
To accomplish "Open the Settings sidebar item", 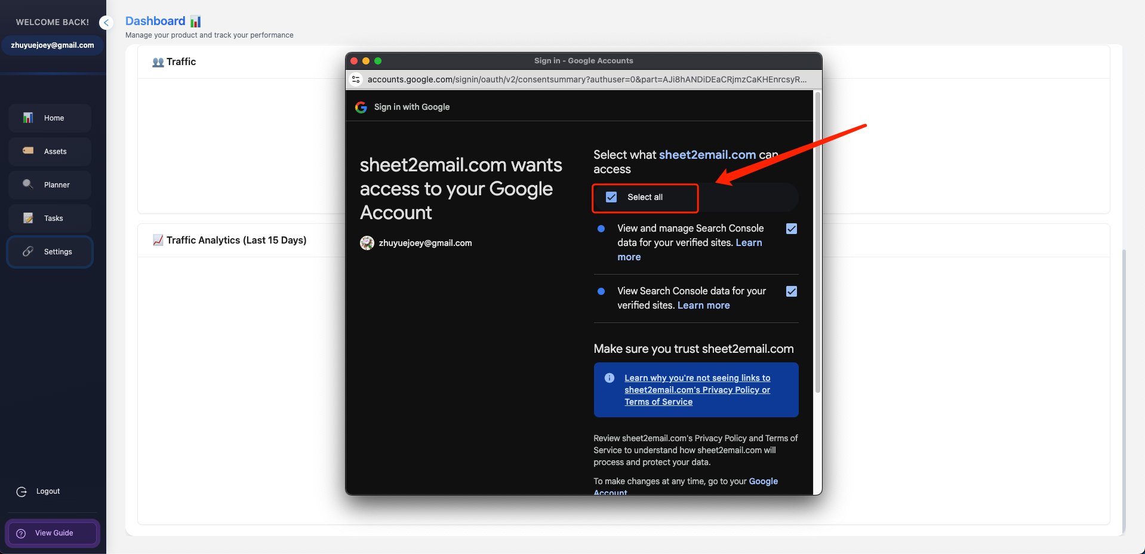I will [x=50, y=252].
